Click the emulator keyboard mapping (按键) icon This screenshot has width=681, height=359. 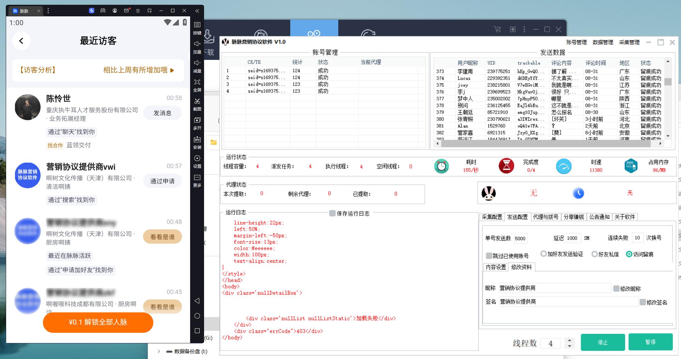point(197,25)
